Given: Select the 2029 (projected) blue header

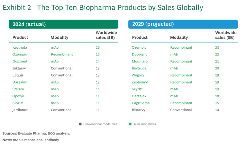Looking at the screenshot, I should (183, 24).
